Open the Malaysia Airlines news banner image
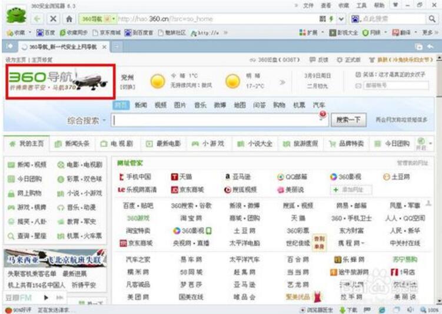442x314 pixels. click(55, 258)
